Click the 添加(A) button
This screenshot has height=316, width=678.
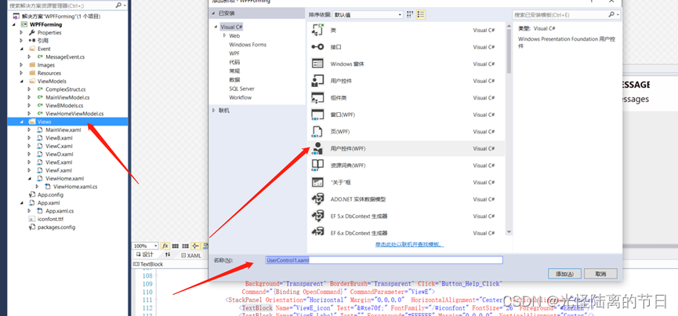click(564, 274)
